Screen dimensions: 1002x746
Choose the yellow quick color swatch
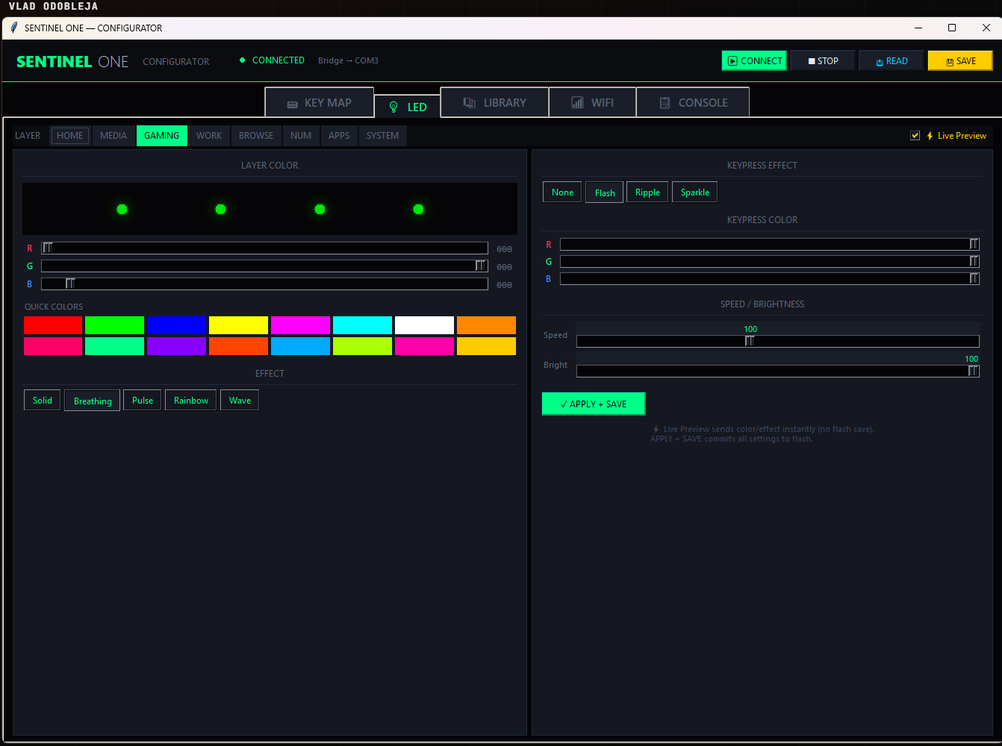(x=239, y=325)
